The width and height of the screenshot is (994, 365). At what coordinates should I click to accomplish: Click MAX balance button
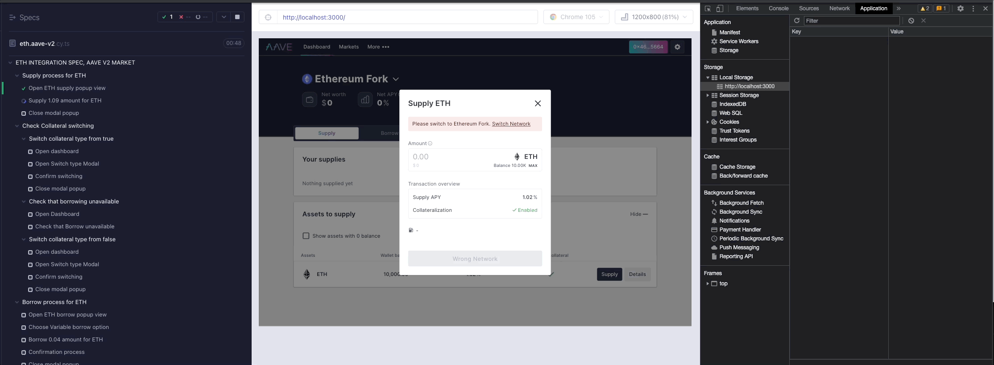533,166
